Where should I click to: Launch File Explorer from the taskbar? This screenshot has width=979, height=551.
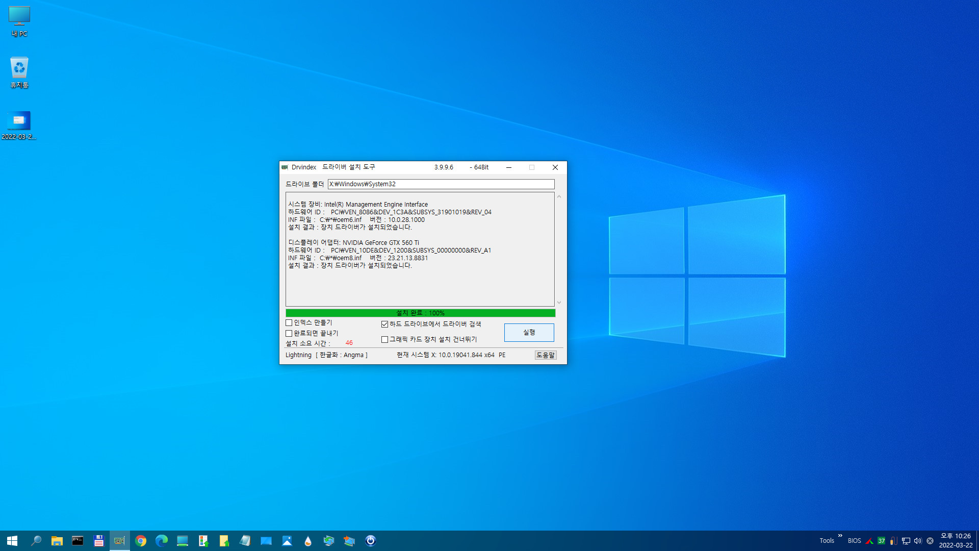click(x=57, y=541)
